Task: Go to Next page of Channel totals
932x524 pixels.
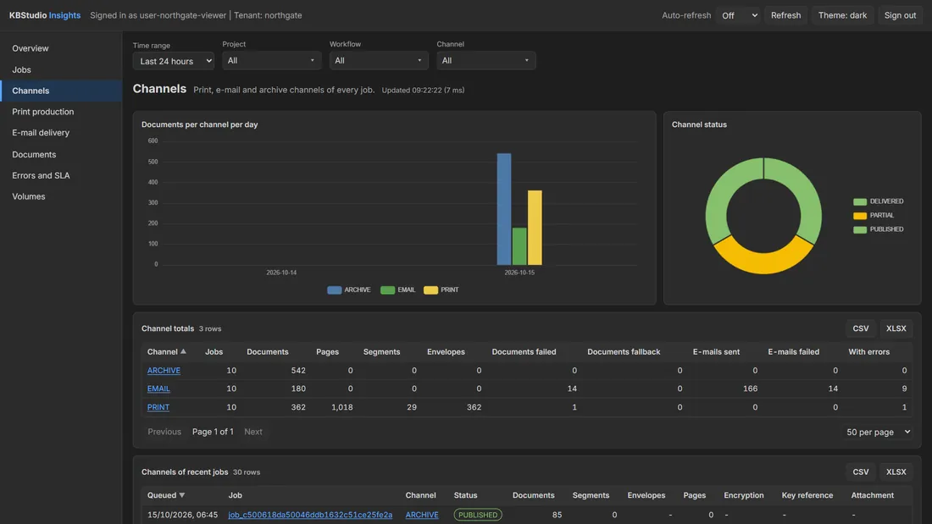Action: [x=253, y=432]
